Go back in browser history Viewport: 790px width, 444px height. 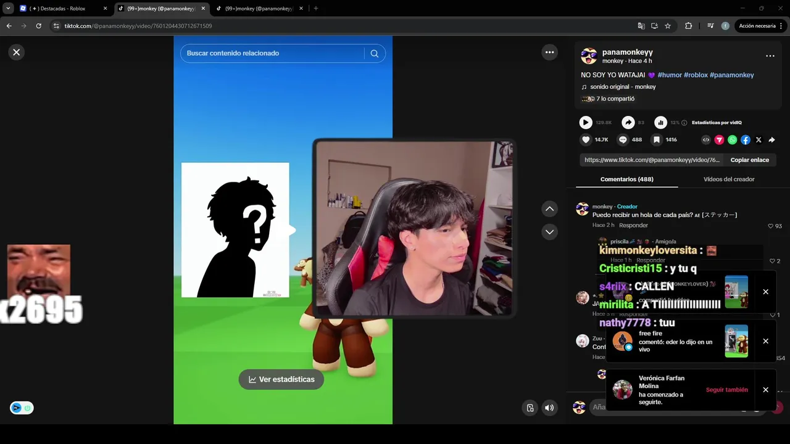[x=9, y=26]
